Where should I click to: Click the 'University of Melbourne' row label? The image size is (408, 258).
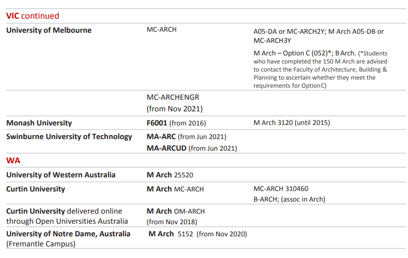pyautogui.click(x=49, y=30)
